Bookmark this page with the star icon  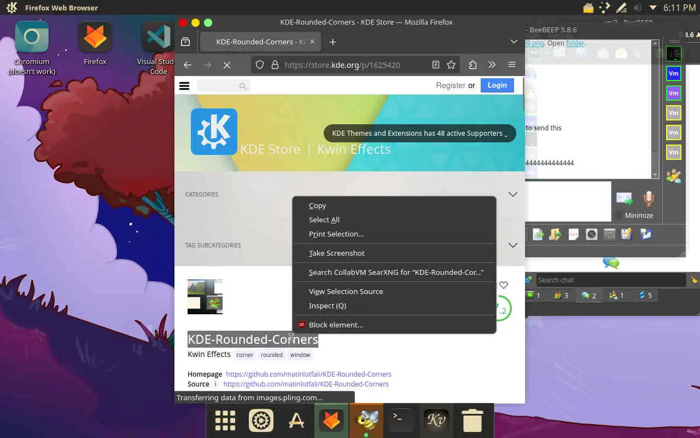point(451,65)
